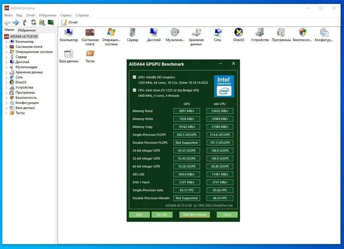Image resolution: width=344 pixels, height=249 pixels.
Task: Switch to the Избранное tab
Action: [27, 30]
